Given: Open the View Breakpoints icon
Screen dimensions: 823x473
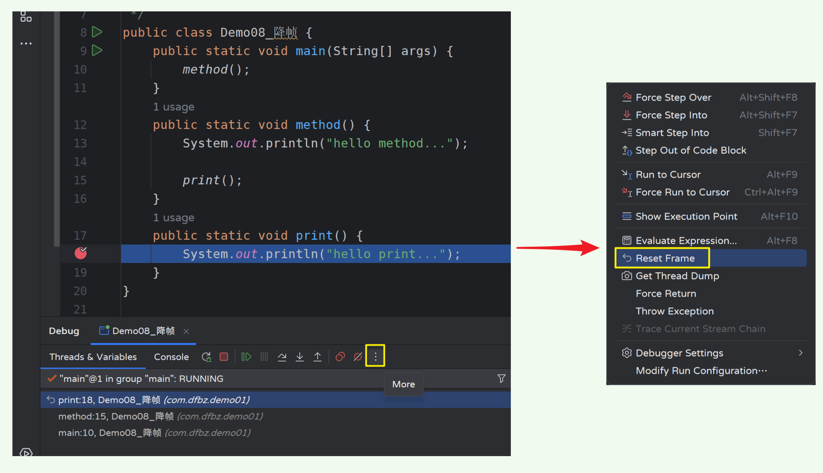Looking at the screenshot, I should coord(340,357).
